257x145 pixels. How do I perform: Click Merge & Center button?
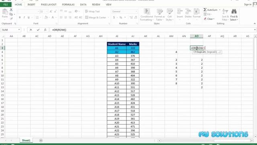[96, 17]
